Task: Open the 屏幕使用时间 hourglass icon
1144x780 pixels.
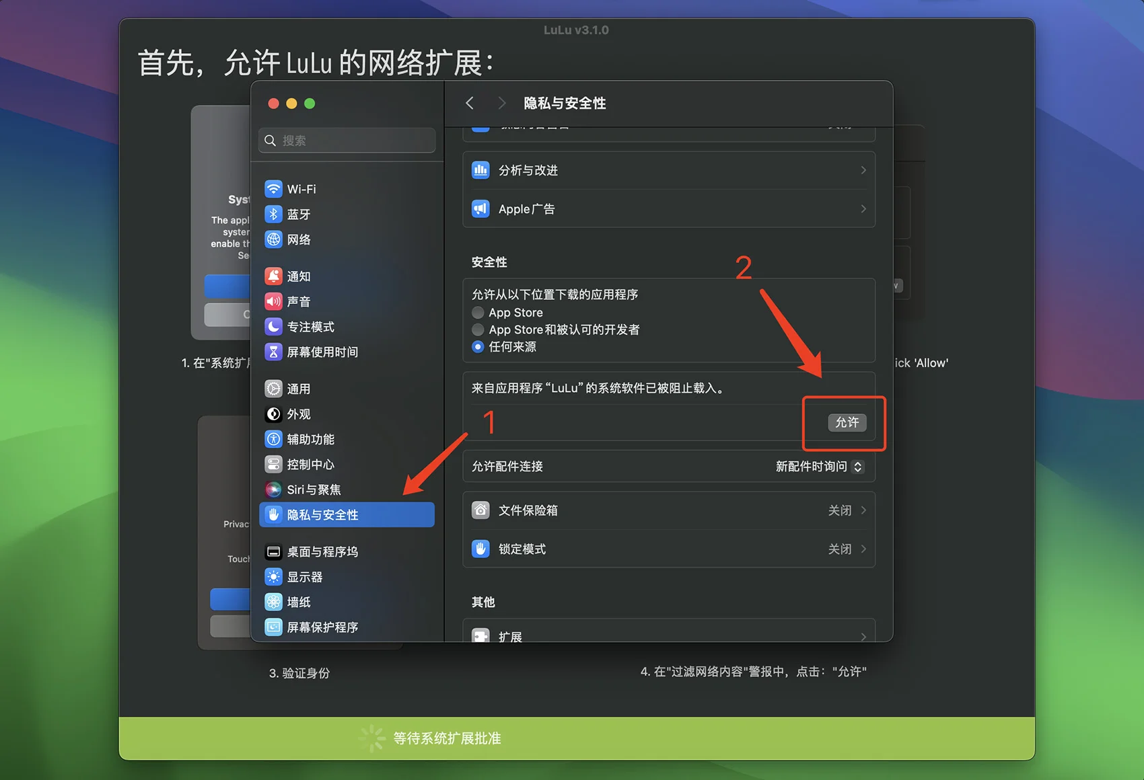Action: tap(273, 352)
